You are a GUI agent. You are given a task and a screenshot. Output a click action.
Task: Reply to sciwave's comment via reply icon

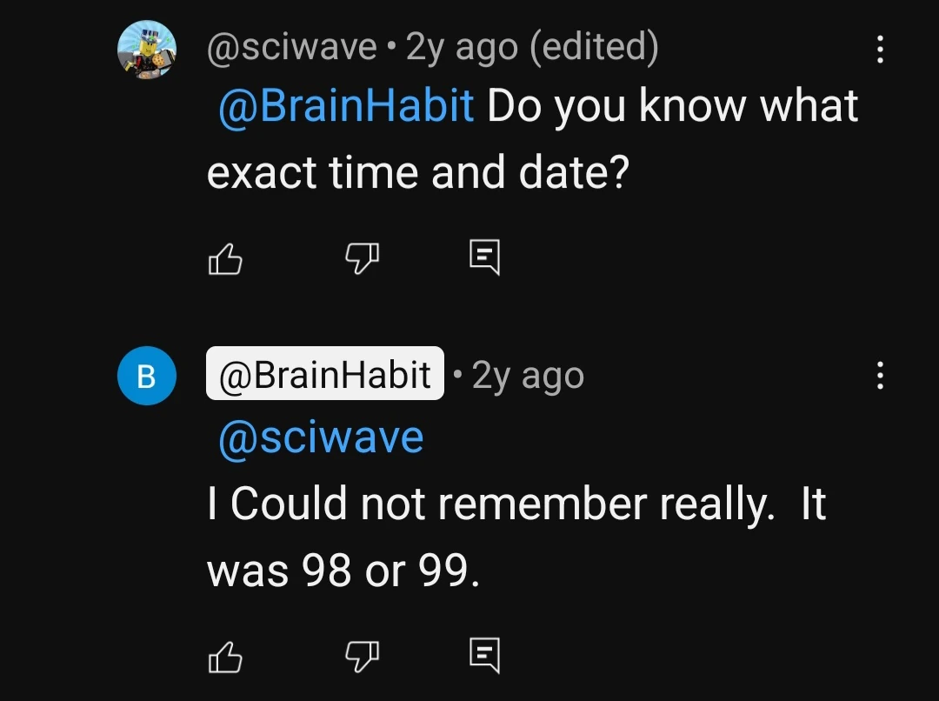point(484,258)
